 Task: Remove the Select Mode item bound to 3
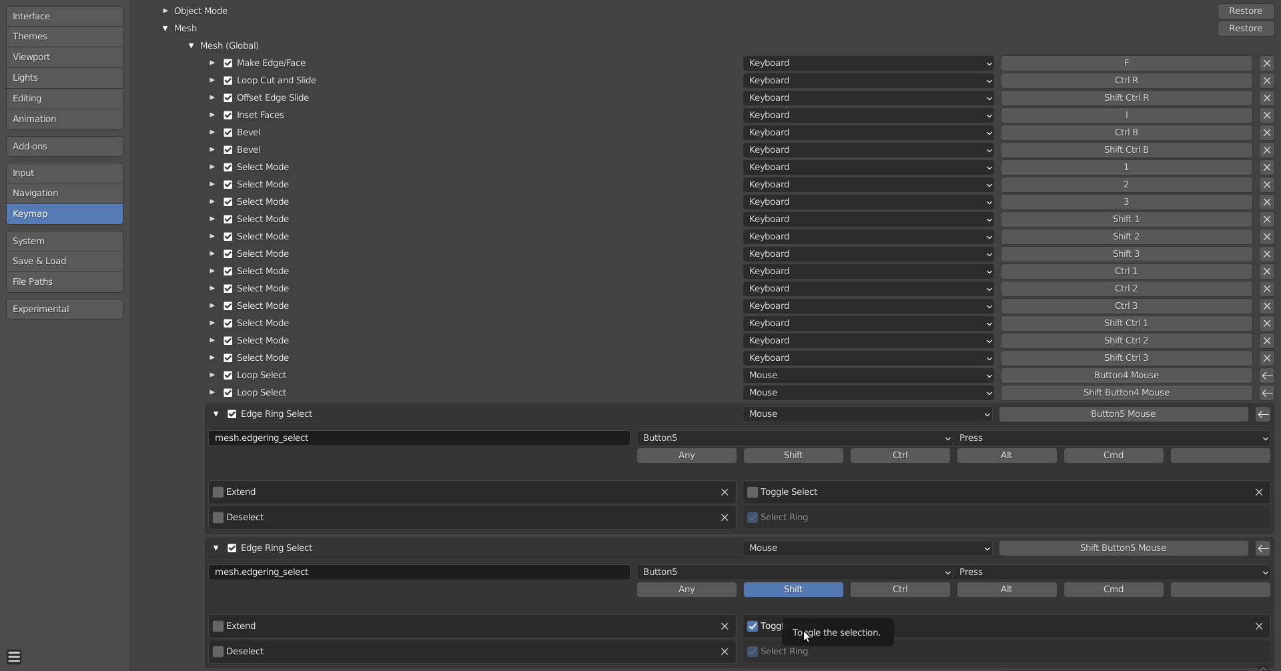coord(1266,202)
